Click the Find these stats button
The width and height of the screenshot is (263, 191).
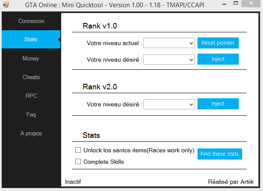coord(220,154)
